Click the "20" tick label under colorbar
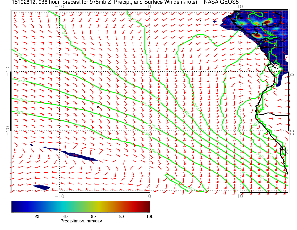297x230 pixels. point(37,216)
